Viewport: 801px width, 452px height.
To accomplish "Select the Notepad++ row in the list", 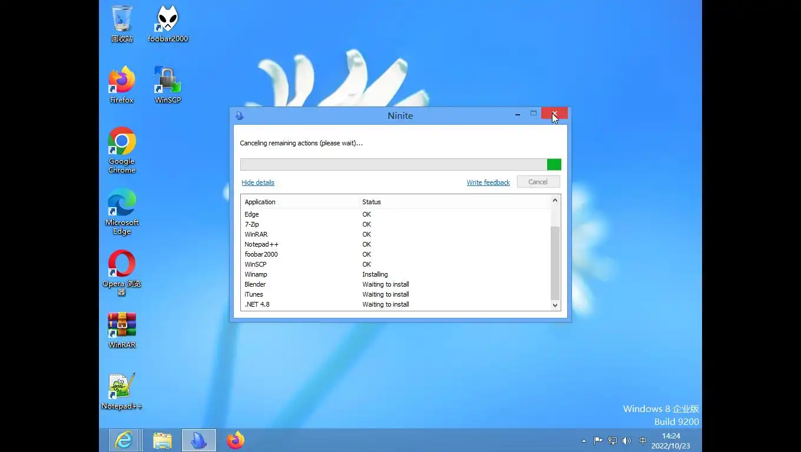I will pyautogui.click(x=395, y=244).
